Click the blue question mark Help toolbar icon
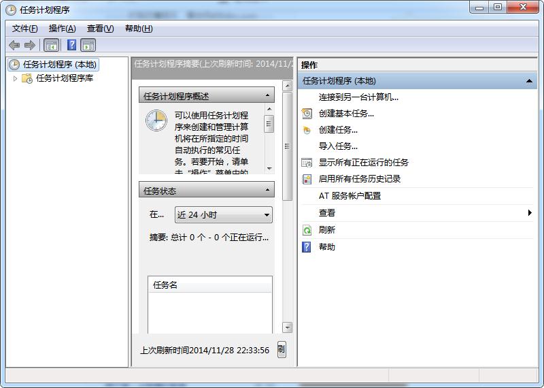This screenshot has height=388, width=544. pos(72,45)
